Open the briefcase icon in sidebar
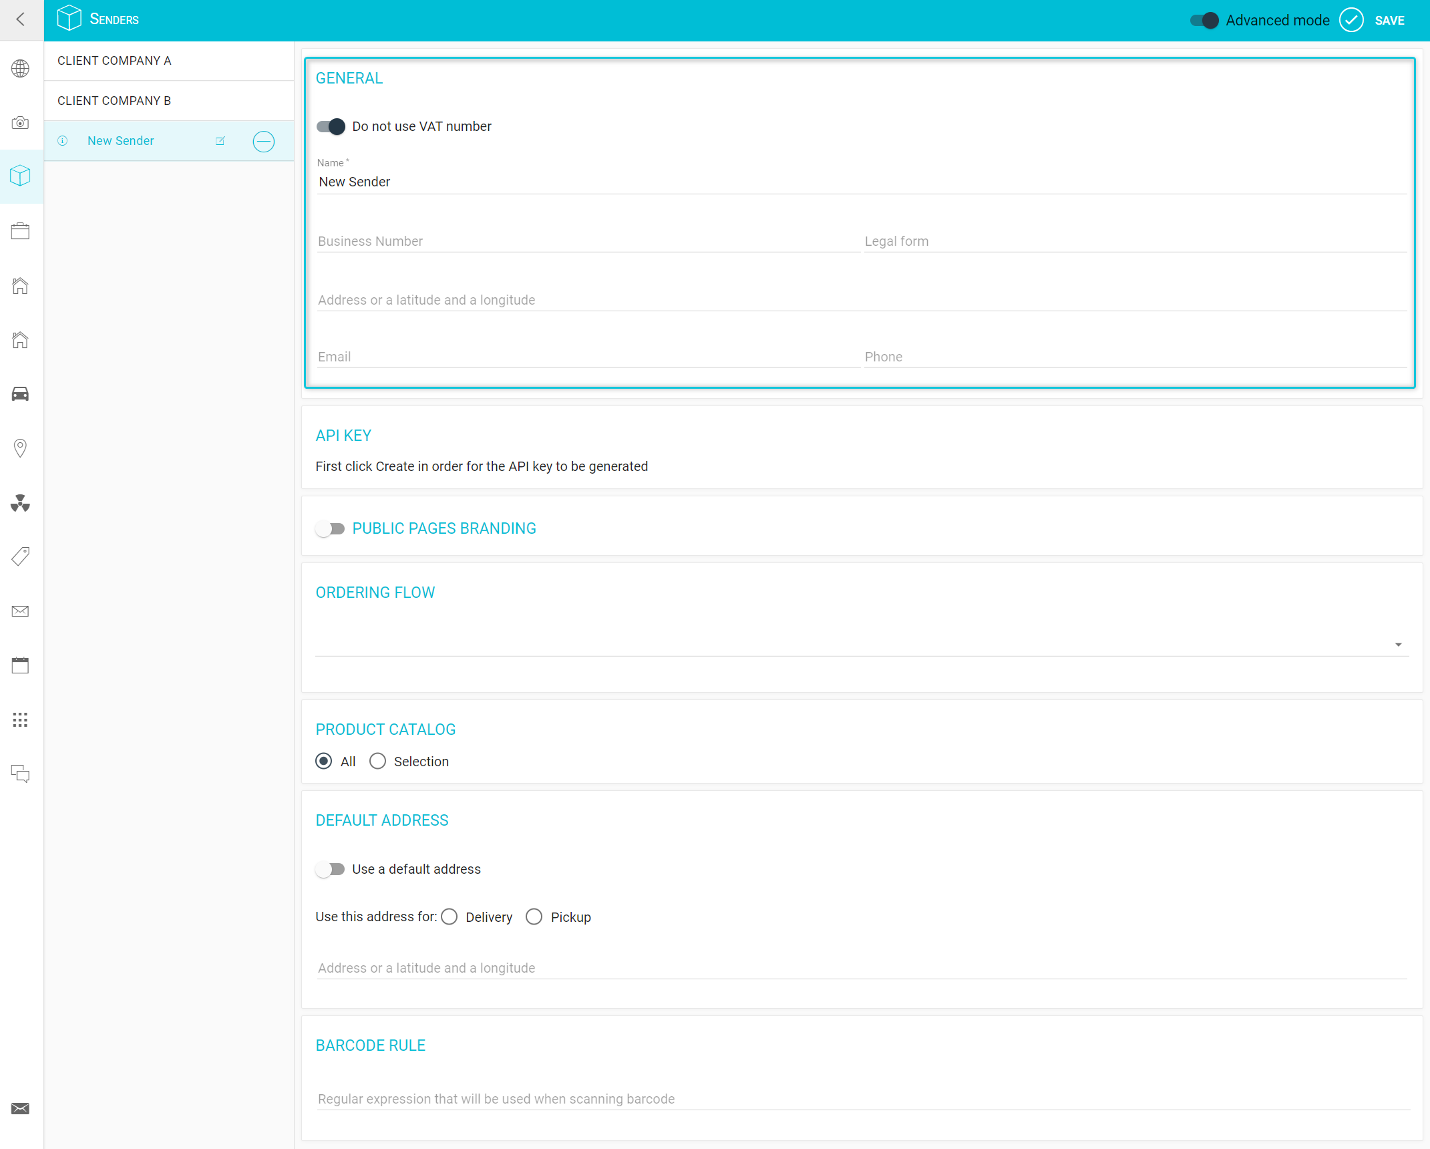Viewport: 1430px width, 1149px height. point(21,231)
